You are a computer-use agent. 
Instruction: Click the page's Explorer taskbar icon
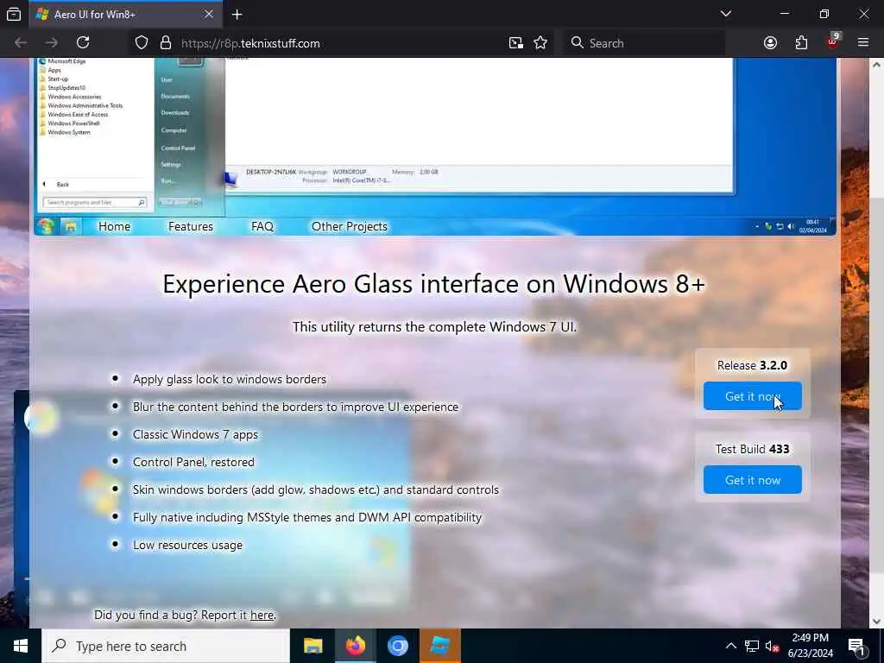(71, 227)
